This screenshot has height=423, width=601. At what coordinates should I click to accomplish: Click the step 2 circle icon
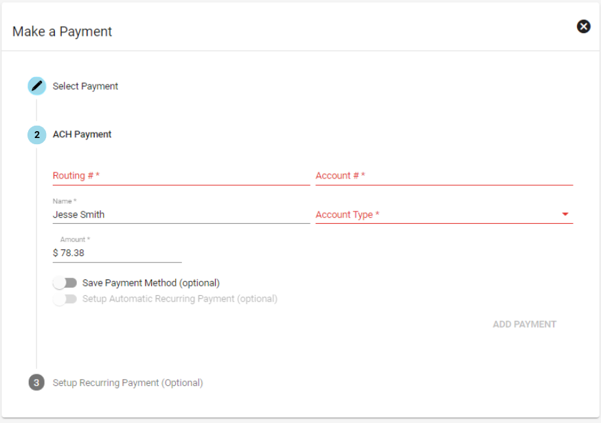click(37, 135)
